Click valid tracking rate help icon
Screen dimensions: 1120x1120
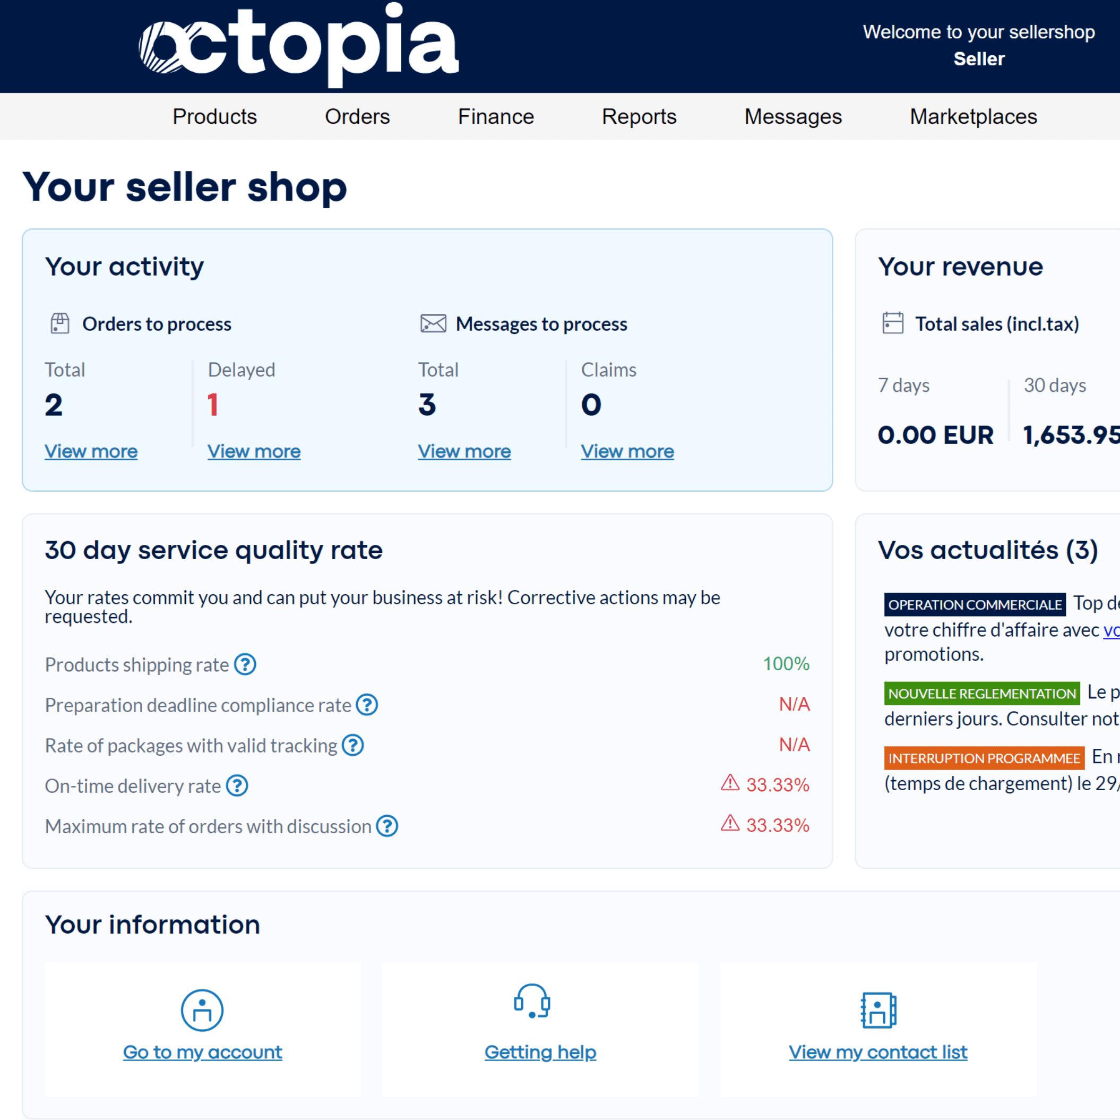tap(352, 745)
